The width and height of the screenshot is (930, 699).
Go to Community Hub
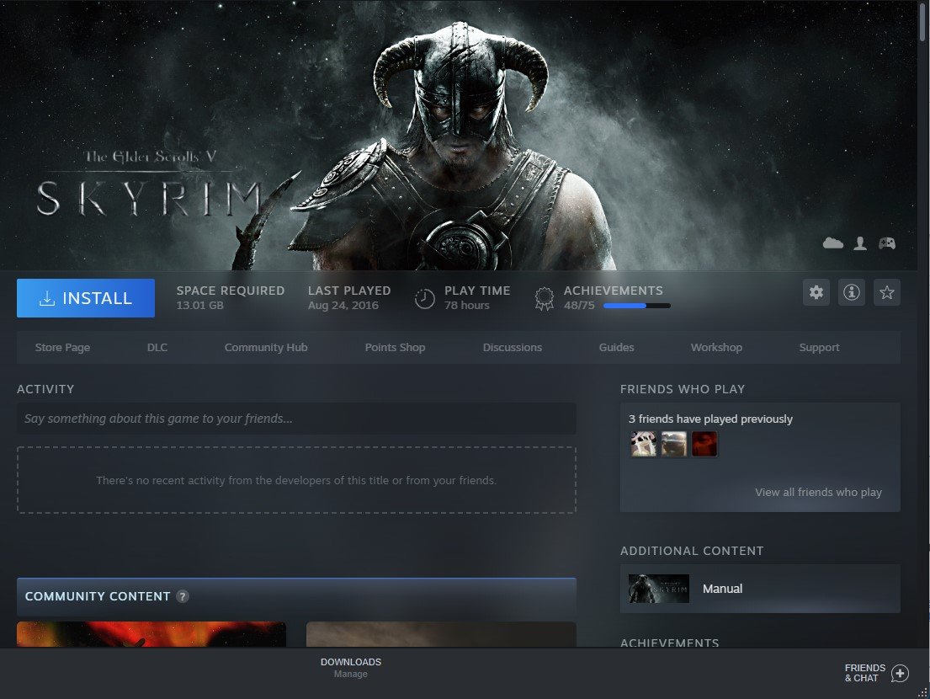(x=266, y=347)
